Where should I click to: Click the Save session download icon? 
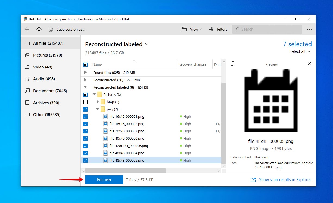coord(51,29)
